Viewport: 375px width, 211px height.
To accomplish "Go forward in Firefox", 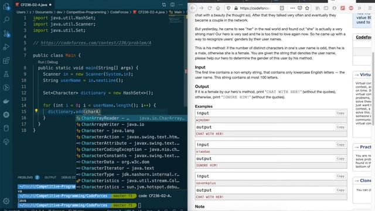I will click(202, 8).
